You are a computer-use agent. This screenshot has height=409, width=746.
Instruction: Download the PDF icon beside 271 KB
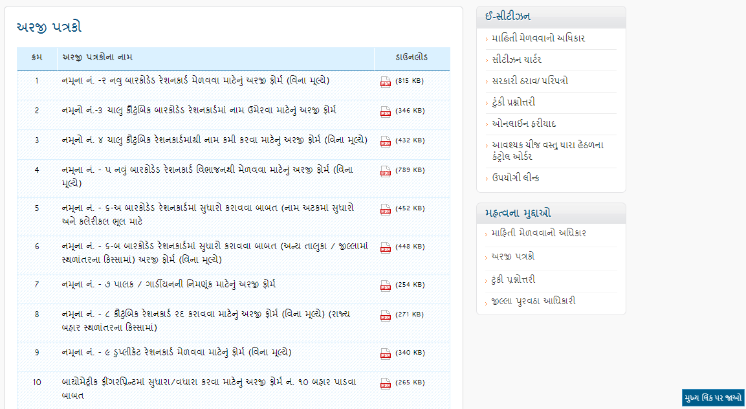point(386,315)
